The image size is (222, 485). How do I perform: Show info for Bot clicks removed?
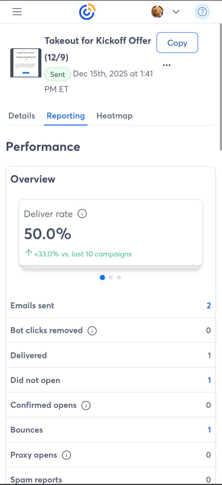click(92, 331)
